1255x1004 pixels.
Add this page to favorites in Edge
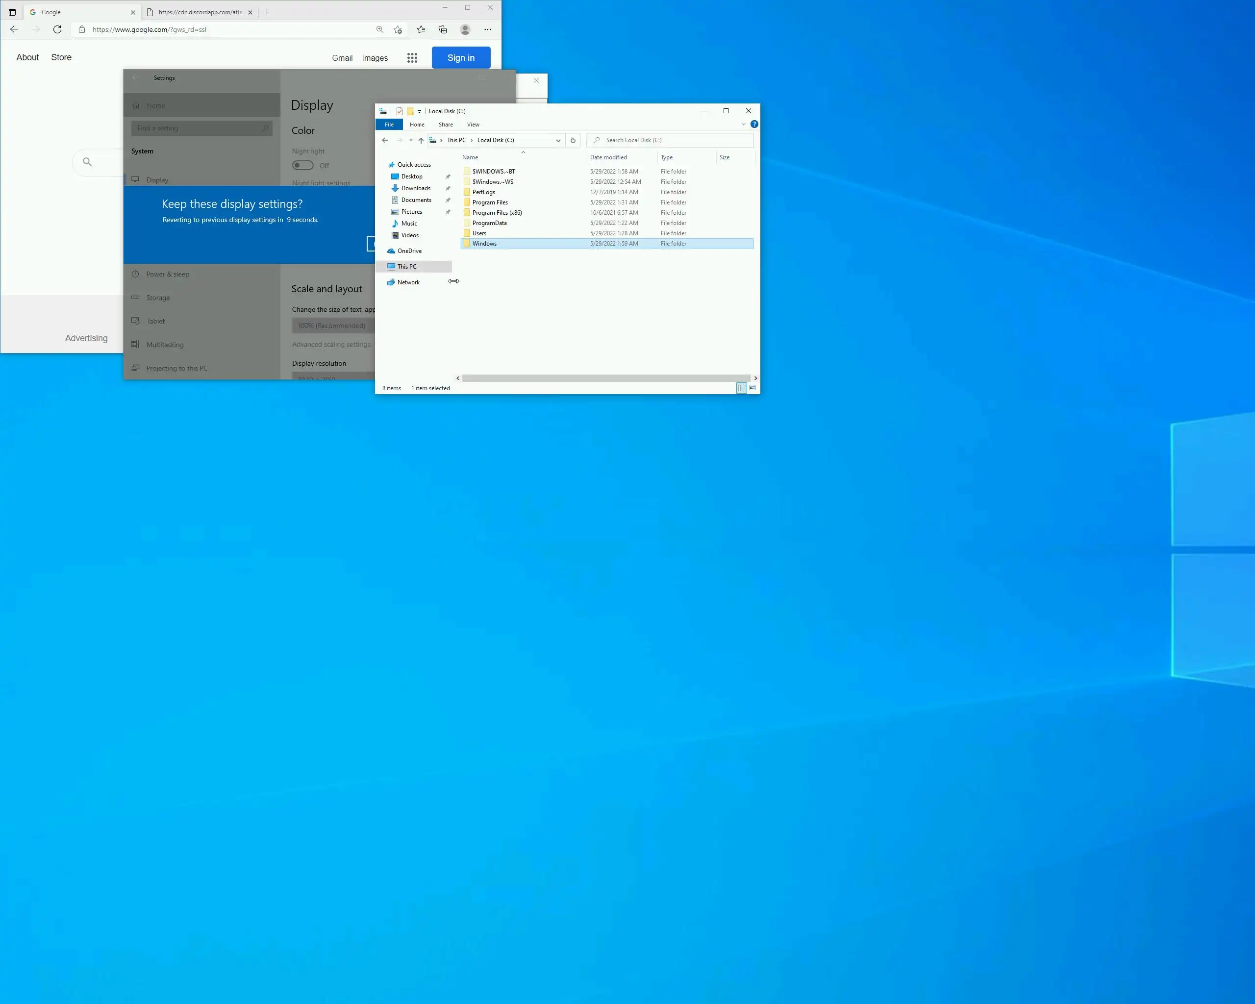[x=398, y=29]
